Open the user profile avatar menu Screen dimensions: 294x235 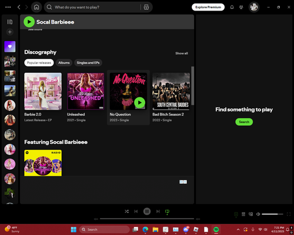coord(254,7)
